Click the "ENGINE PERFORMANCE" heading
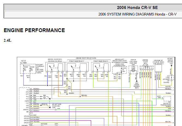The width and height of the screenshot is (182, 126). pos(34,30)
